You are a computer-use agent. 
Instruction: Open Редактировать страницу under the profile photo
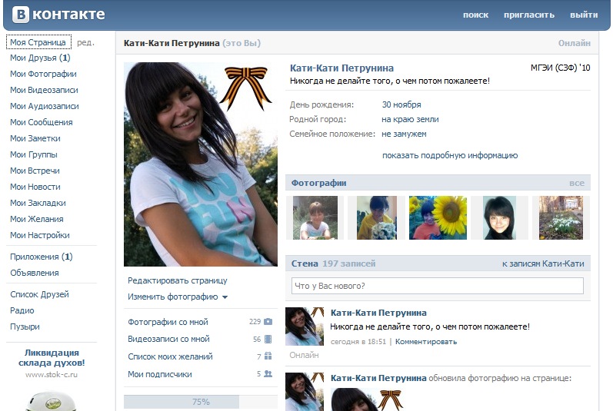click(x=177, y=281)
